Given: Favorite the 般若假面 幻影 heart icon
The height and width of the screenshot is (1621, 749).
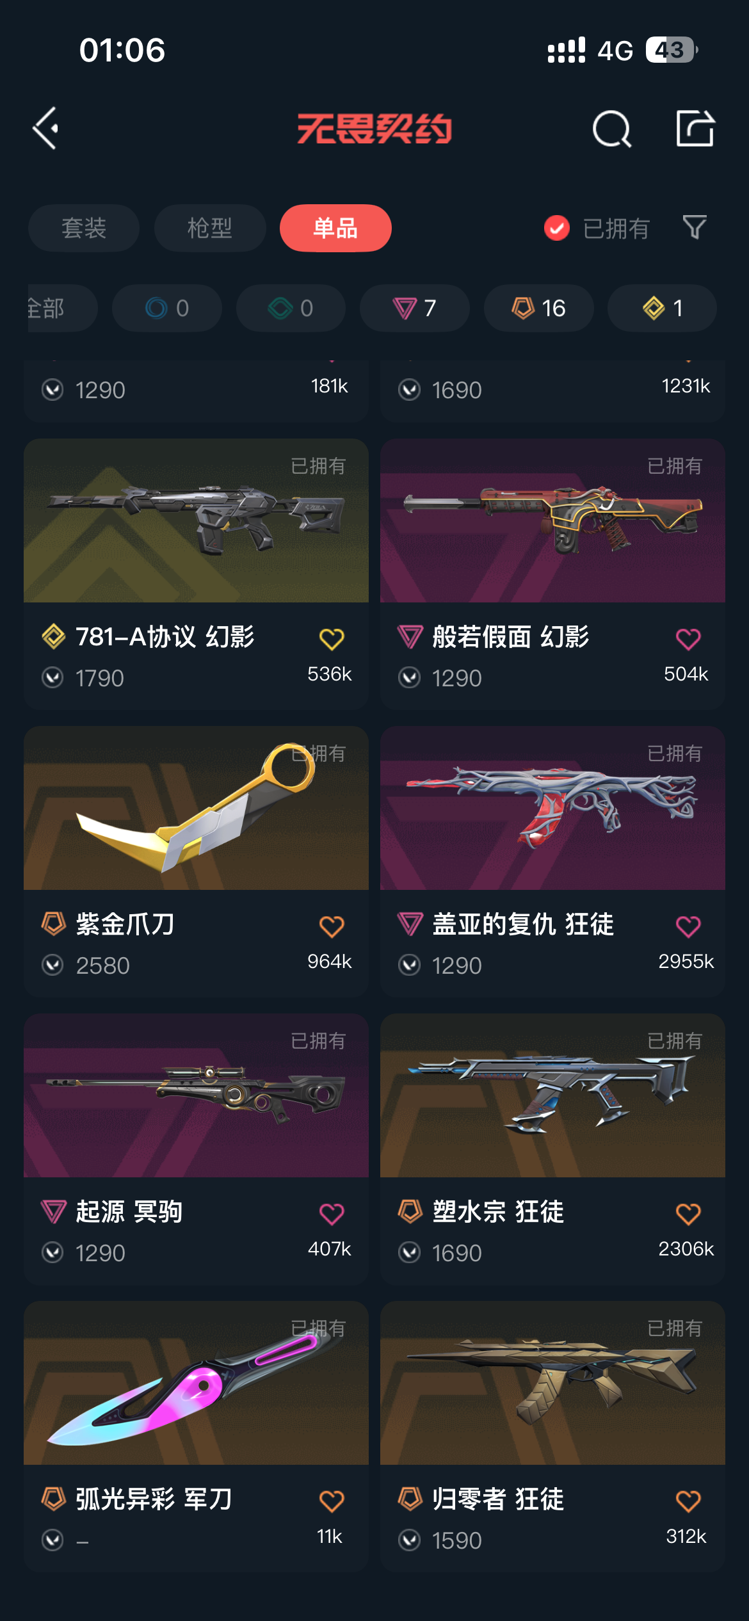Looking at the screenshot, I should 688,638.
